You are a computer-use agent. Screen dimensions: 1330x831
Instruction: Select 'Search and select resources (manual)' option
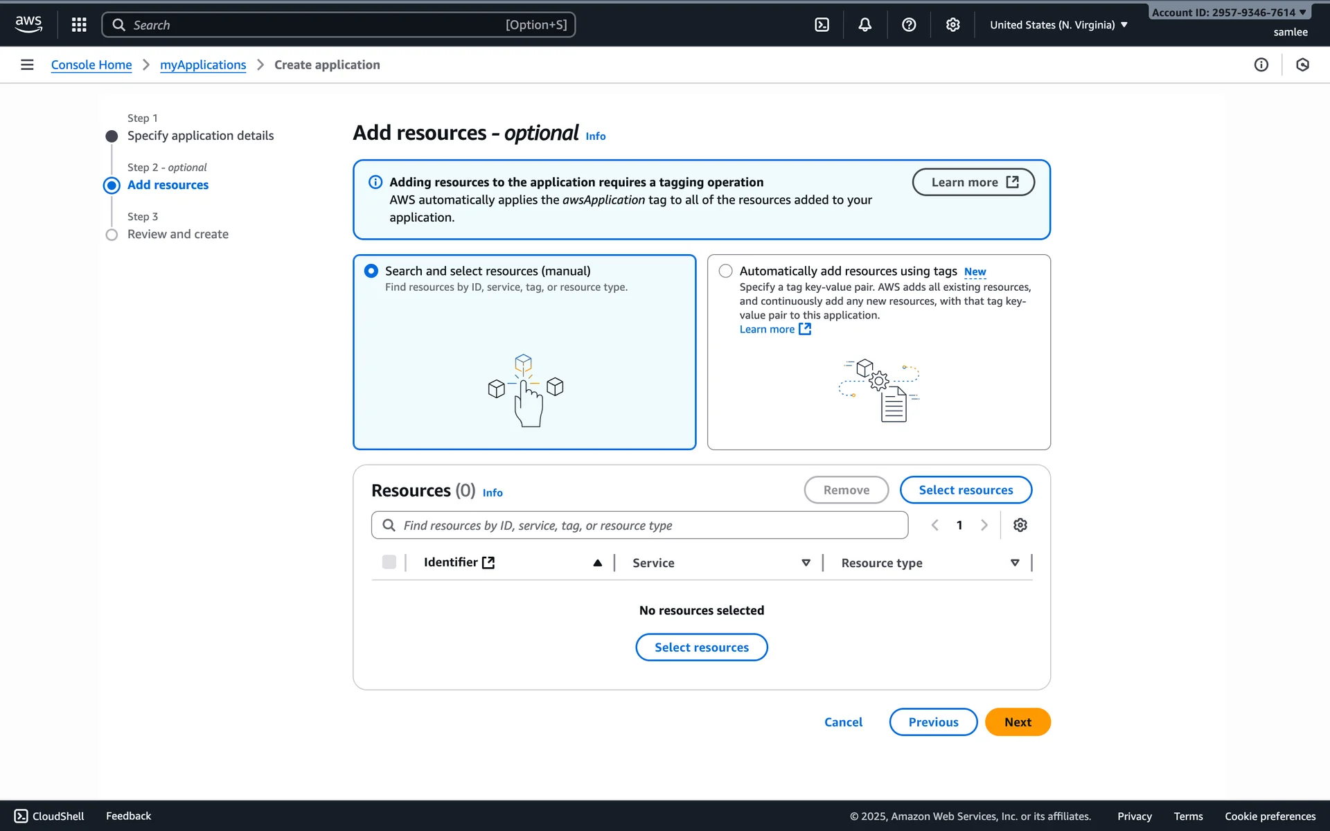pos(371,271)
